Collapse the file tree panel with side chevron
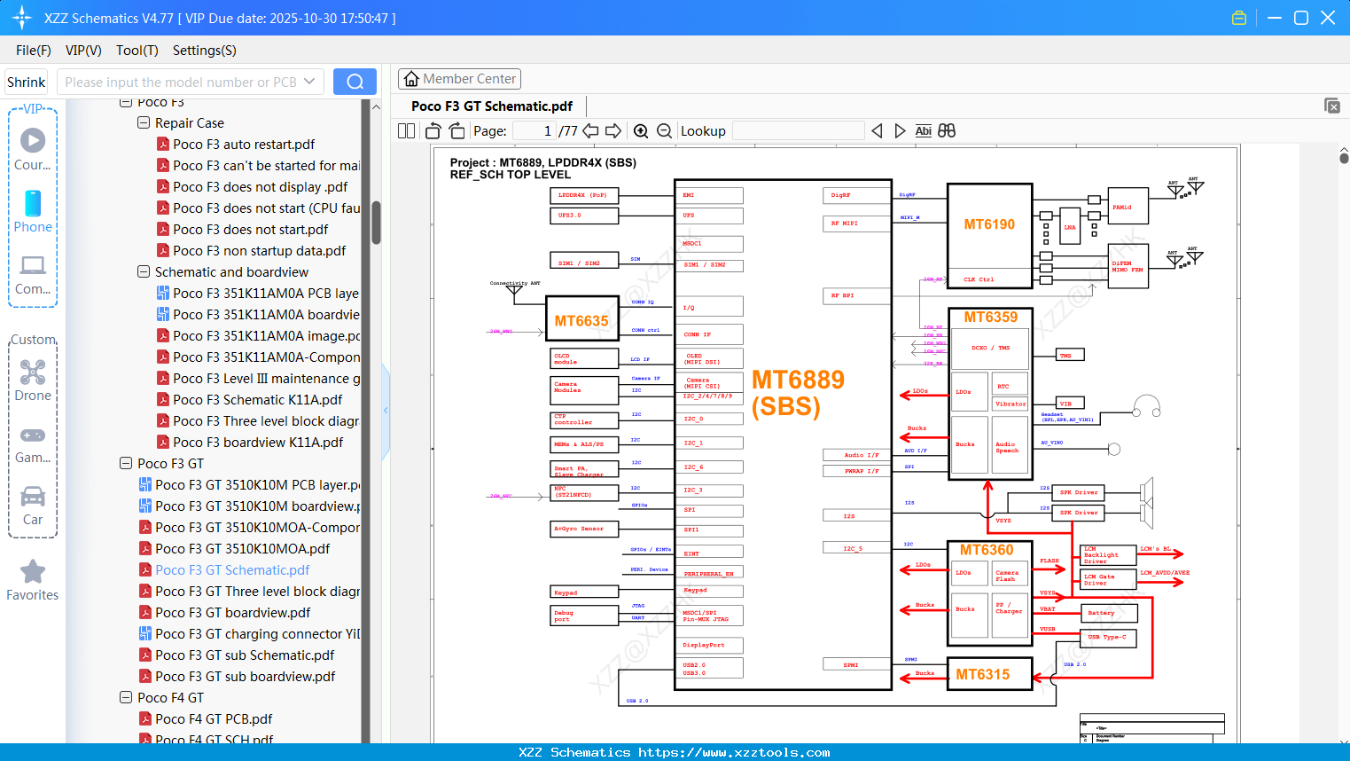 385,410
